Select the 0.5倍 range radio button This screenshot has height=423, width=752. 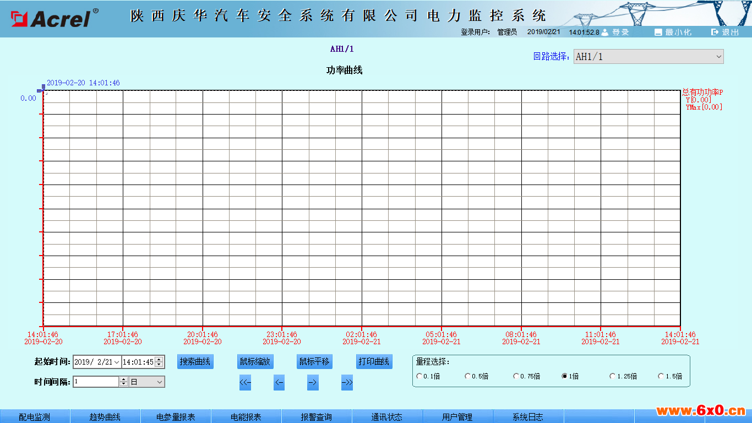point(468,376)
